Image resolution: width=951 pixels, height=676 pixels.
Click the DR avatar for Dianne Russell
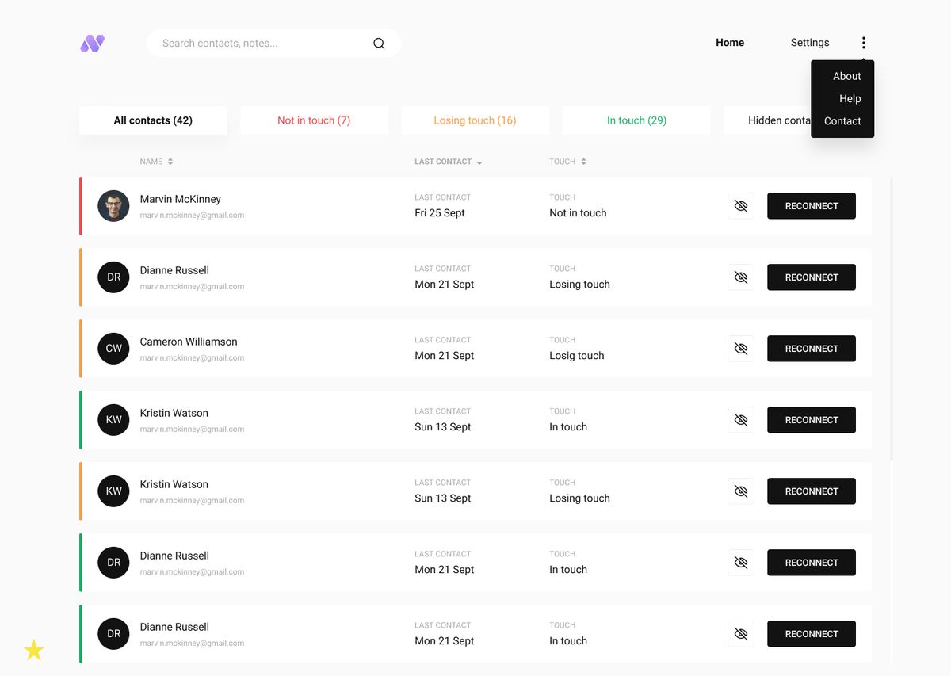coord(113,277)
